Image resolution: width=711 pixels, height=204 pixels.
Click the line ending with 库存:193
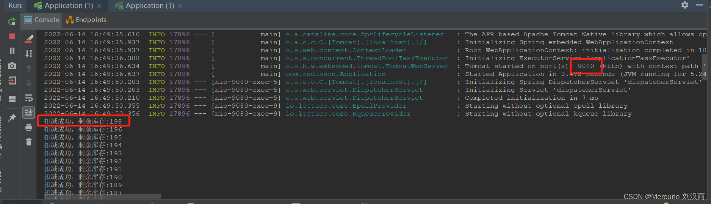tap(83, 153)
